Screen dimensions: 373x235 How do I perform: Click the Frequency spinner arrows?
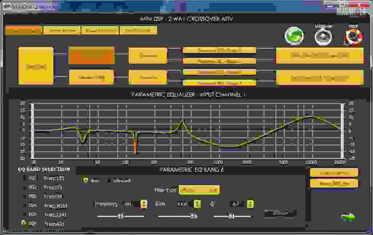[144, 204]
